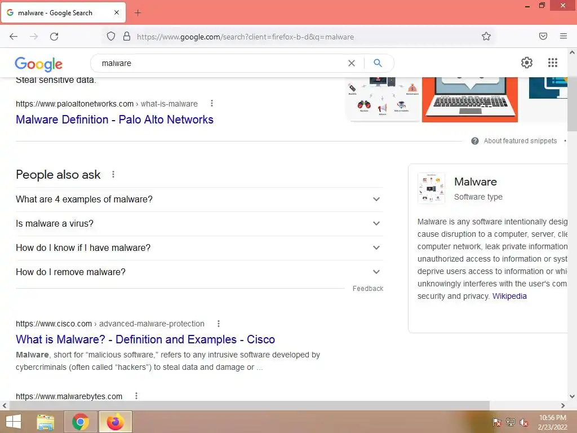Click the https://www.malwarebytes.com URL text
This screenshot has width=577, height=433.
[69, 396]
